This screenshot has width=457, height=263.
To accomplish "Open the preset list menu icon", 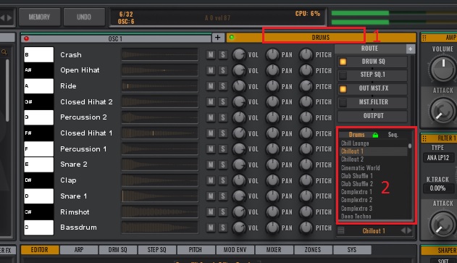I will pos(340,230).
